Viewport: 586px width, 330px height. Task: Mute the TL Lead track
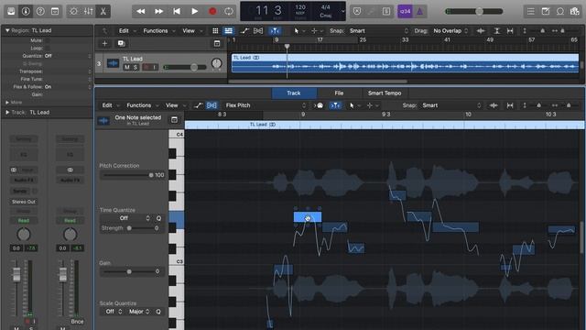coord(127,67)
